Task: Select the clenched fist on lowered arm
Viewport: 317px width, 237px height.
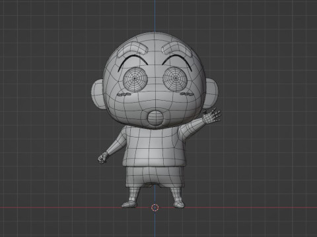Action: click(103, 158)
